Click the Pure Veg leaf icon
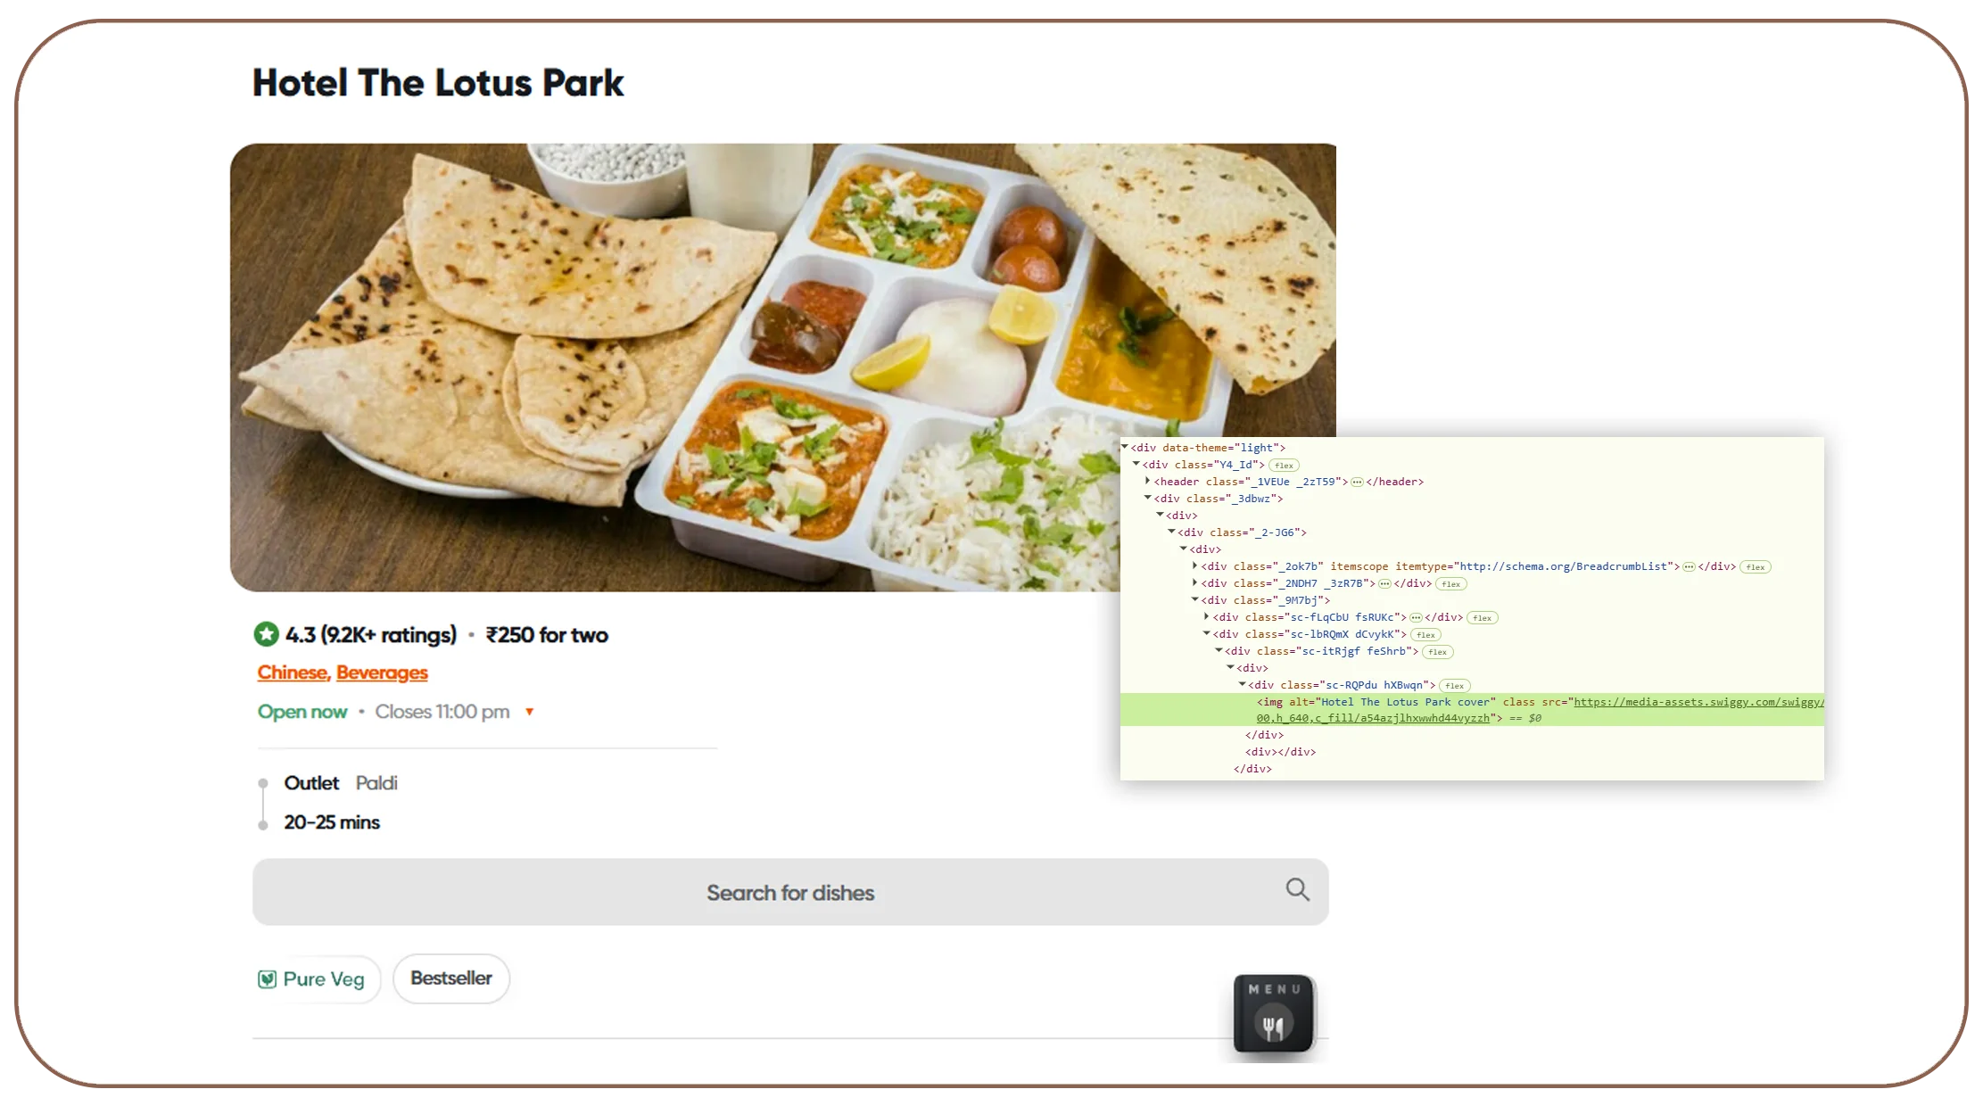The width and height of the screenshot is (1983, 1106). [x=267, y=979]
